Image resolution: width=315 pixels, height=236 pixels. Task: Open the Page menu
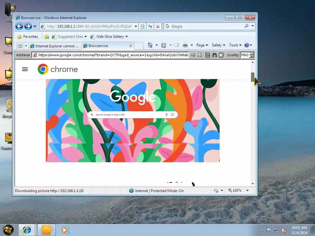[202, 45]
